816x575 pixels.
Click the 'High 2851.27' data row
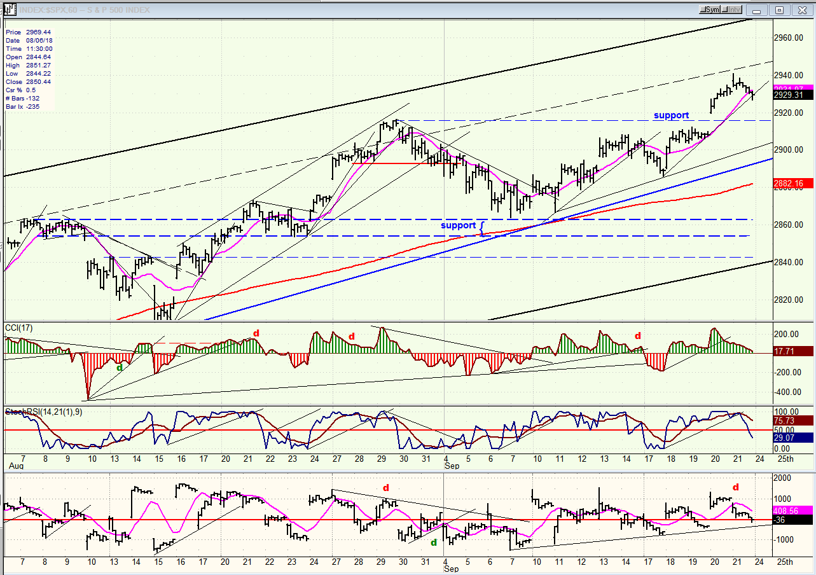coord(28,65)
